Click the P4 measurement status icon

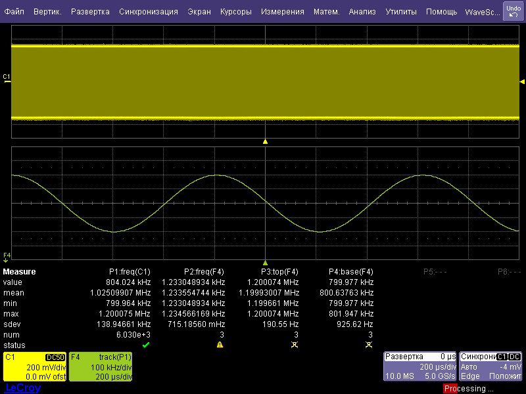point(369,345)
